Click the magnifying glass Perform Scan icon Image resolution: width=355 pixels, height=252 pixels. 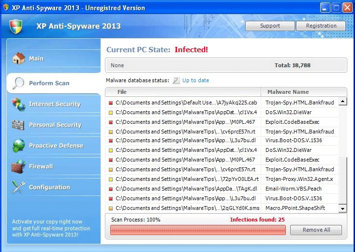[18, 83]
